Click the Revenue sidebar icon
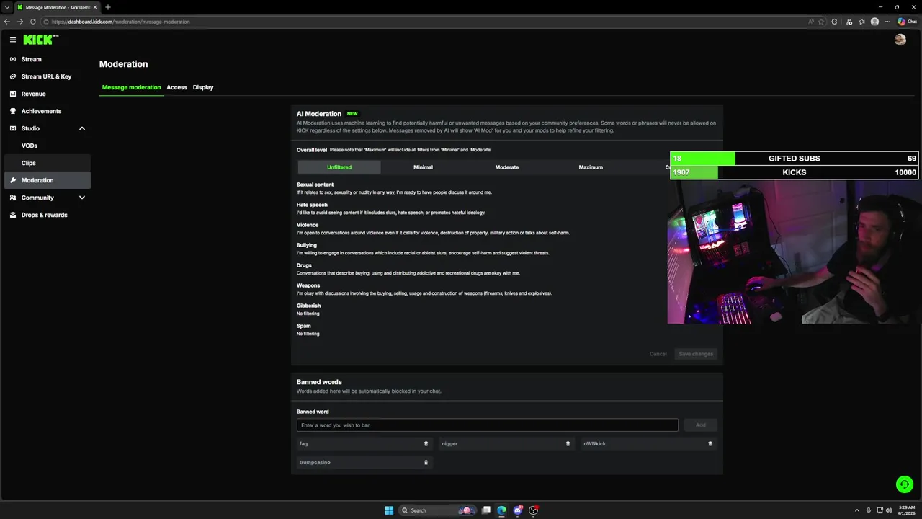Image resolution: width=922 pixels, height=519 pixels. [x=13, y=94]
